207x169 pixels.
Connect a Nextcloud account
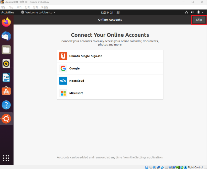110,81
